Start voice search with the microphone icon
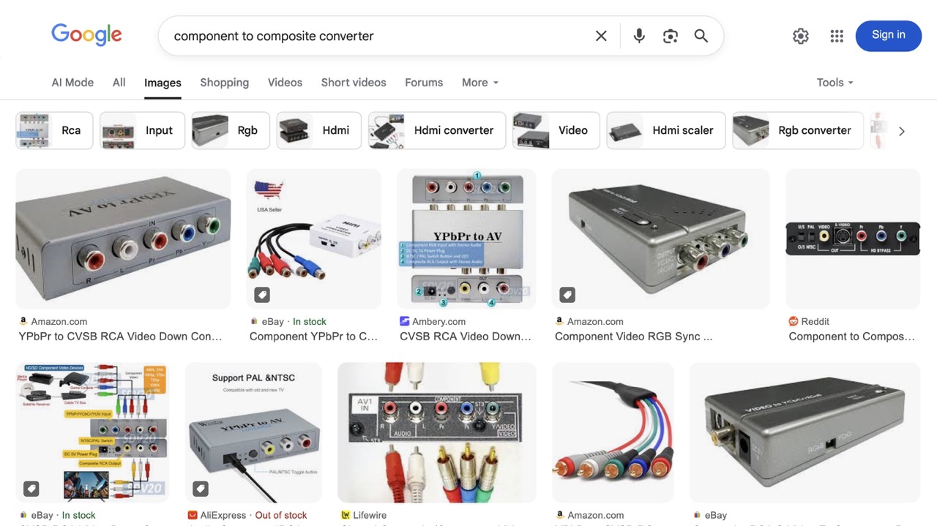This screenshot has height=526, width=937. click(639, 36)
